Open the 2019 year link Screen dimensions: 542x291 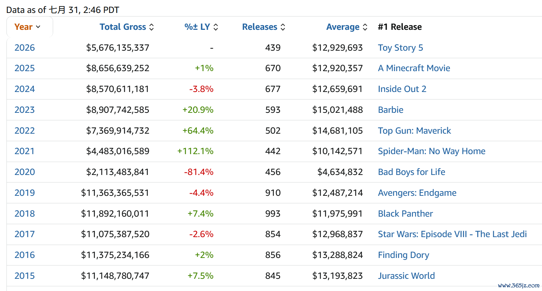coord(25,193)
